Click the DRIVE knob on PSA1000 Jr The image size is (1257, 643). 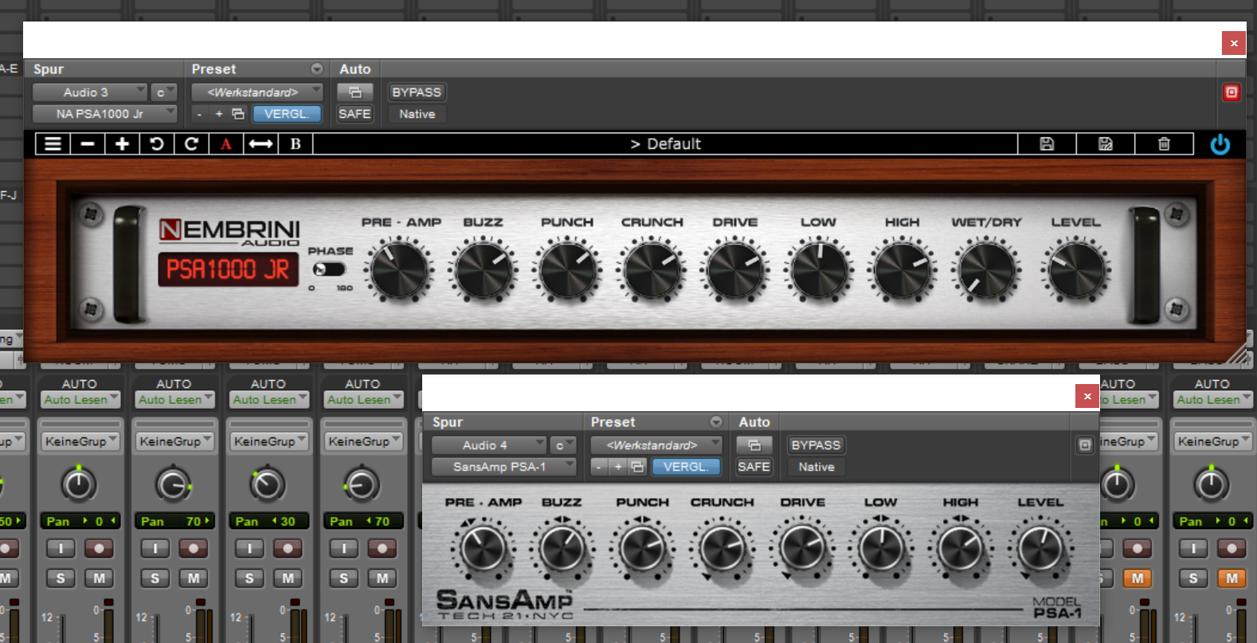(734, 270)
